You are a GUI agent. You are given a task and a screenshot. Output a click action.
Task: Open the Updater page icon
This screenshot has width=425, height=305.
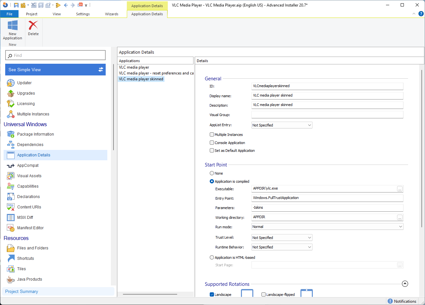11,83
